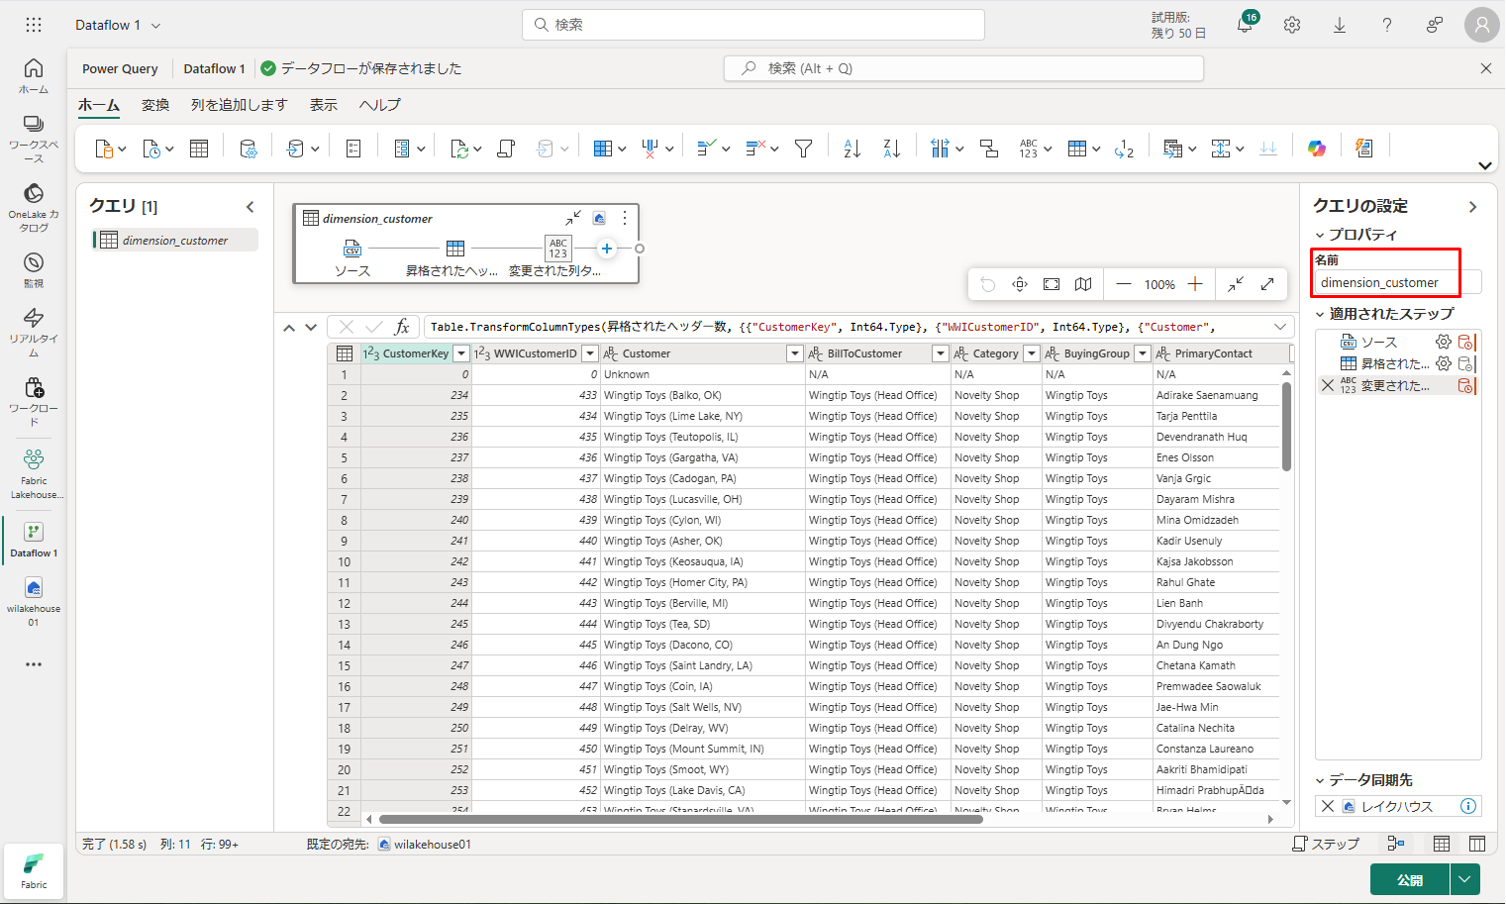Viewport: 1506px width, 904px height.
Task: Open Copilot from the ribbon
Action: 1316,149
